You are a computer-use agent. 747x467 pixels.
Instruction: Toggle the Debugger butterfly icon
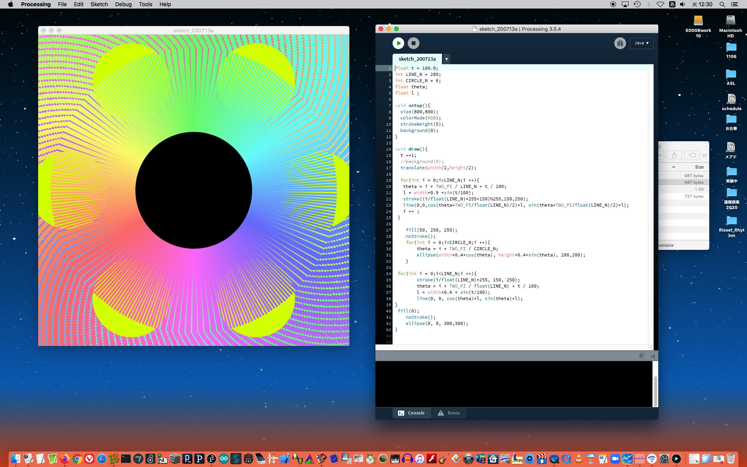tap(620, 43)
